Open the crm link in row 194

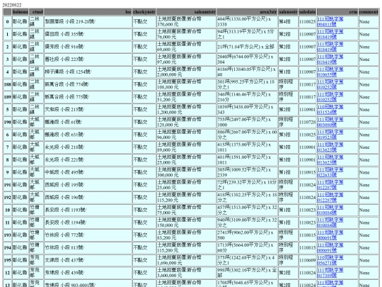[330, 248]
